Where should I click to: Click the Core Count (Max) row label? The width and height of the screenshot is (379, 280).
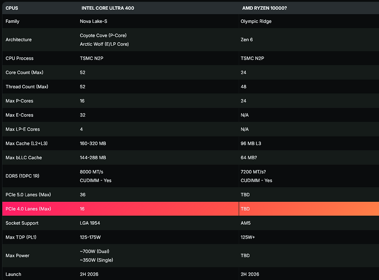point(24,72)
